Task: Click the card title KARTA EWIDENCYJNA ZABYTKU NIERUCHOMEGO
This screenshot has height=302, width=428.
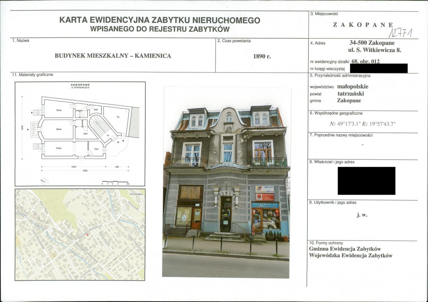Action: pyautogui.click(x=160, y=21)
